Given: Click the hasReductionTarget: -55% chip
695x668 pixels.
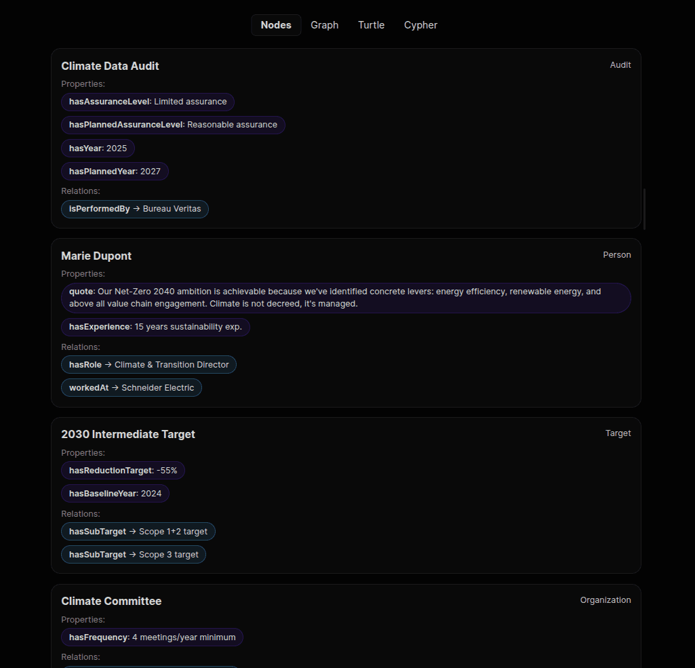Looking at the screenshot, I should pyautogui.click(x=123, y=470).
